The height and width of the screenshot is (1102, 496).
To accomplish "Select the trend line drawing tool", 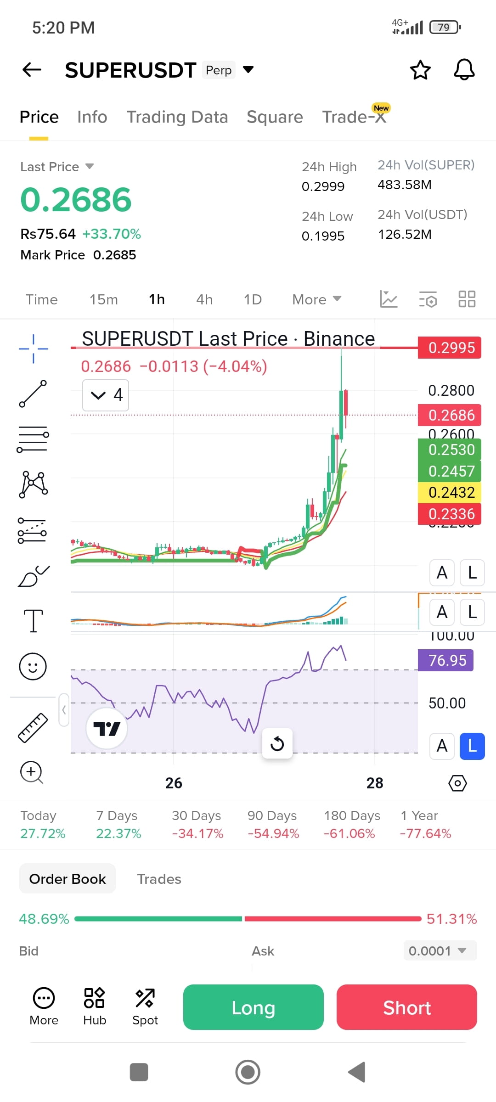I will click(33, 394).
